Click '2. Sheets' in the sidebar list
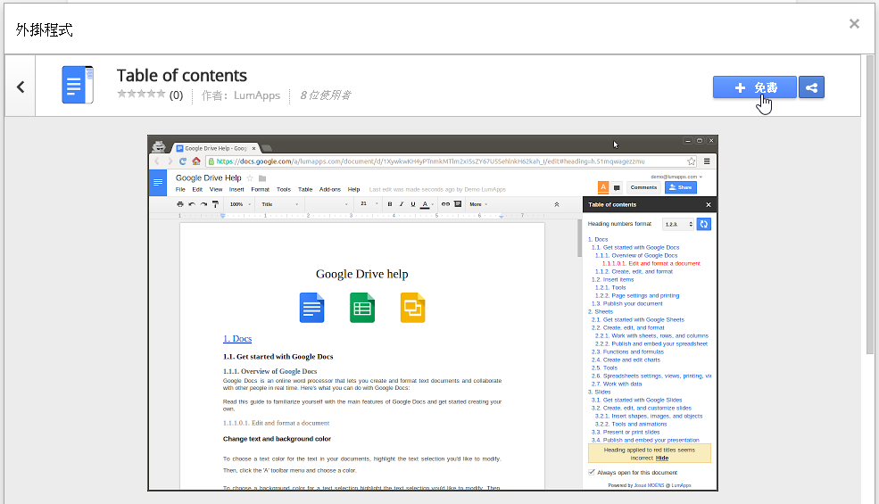The height and width of the screenshot is (504, 879). click(x=601, y=311)
